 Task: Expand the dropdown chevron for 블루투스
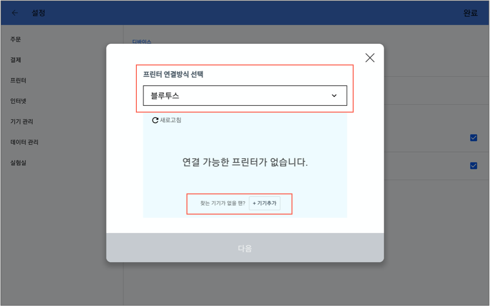coord(334,95)
